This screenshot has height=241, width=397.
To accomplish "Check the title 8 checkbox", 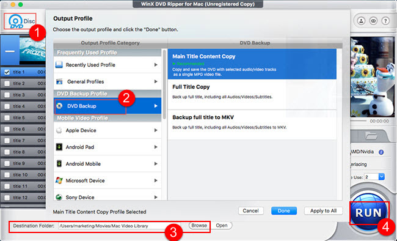I will tap(7, 152).
